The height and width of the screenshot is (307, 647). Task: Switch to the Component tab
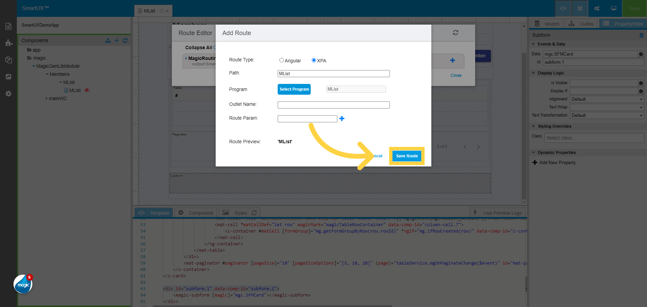point(196,213)
